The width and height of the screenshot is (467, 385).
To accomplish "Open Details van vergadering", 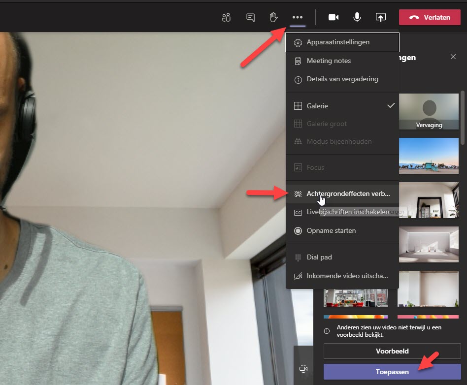I will click(342, 79).
